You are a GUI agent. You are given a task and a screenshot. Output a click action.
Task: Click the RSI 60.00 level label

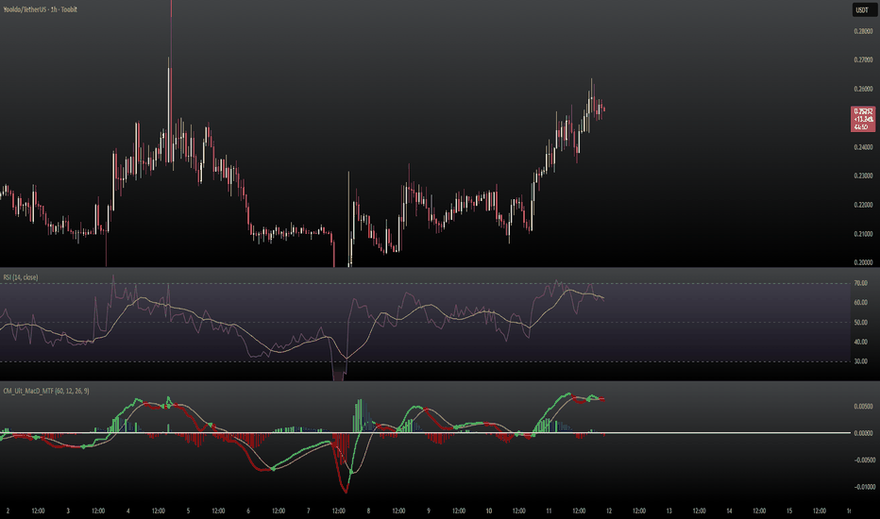coord(860,302)
